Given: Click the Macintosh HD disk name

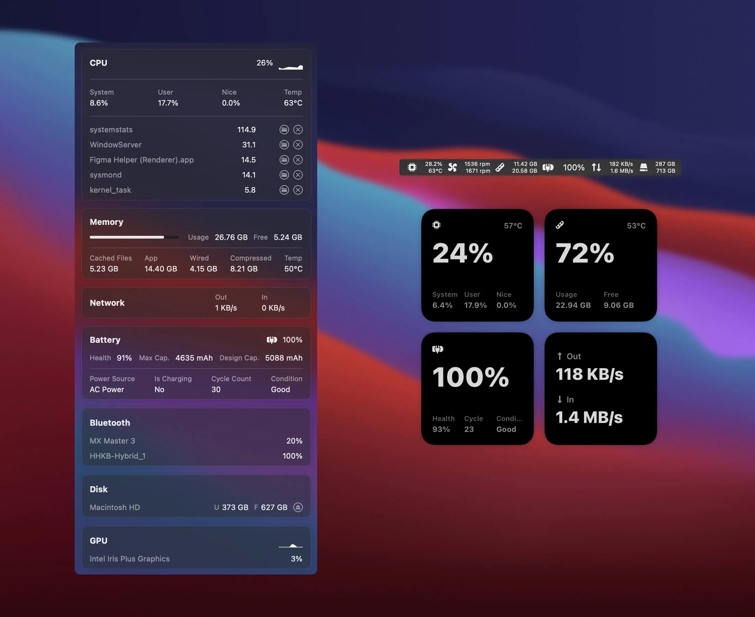Looking at the screenshot, I should pyautogui.click(x=115, y=507).
